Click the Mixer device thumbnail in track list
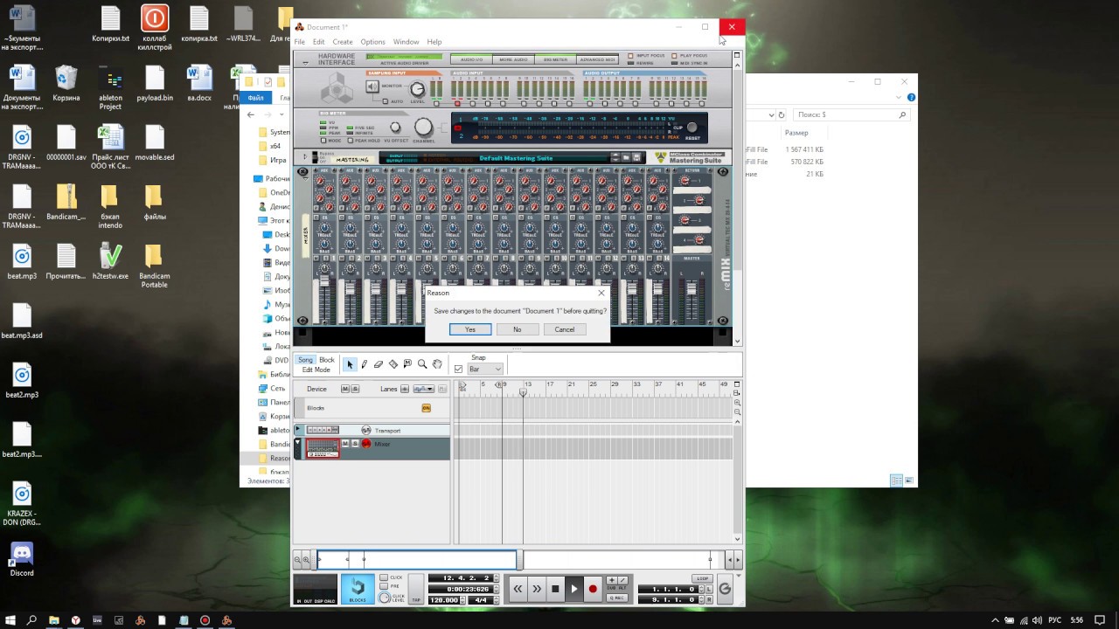Image resolution: width=1119 pixels, height=629 pixels. coord(322,447)
